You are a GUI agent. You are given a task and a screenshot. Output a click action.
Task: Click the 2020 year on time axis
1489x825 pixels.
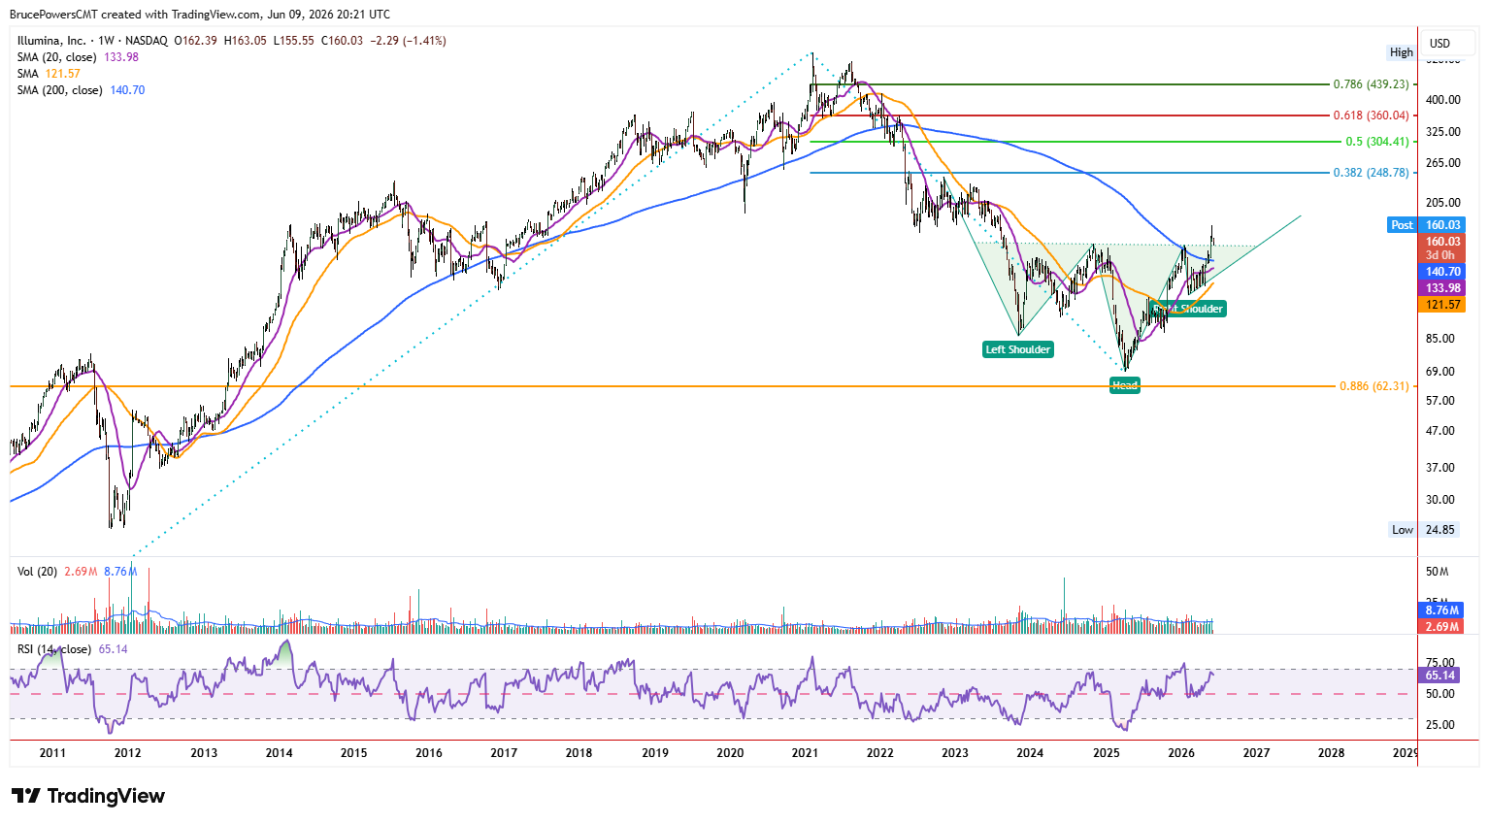coord(730,753)
